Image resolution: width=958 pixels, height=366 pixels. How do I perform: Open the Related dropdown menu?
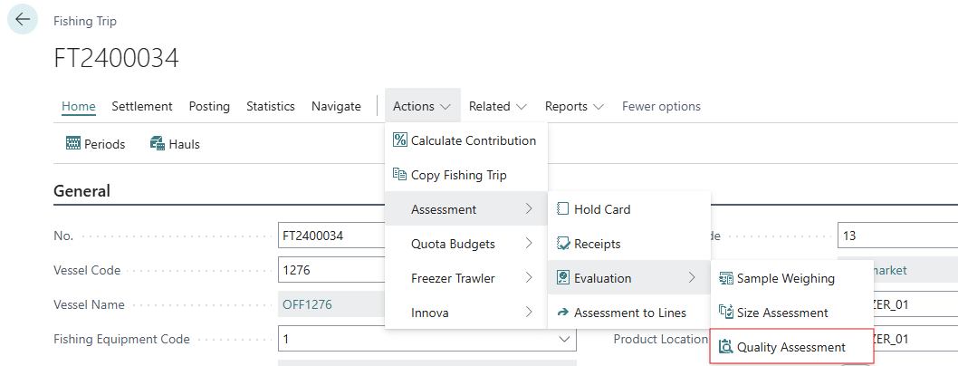tap(497, 106)
